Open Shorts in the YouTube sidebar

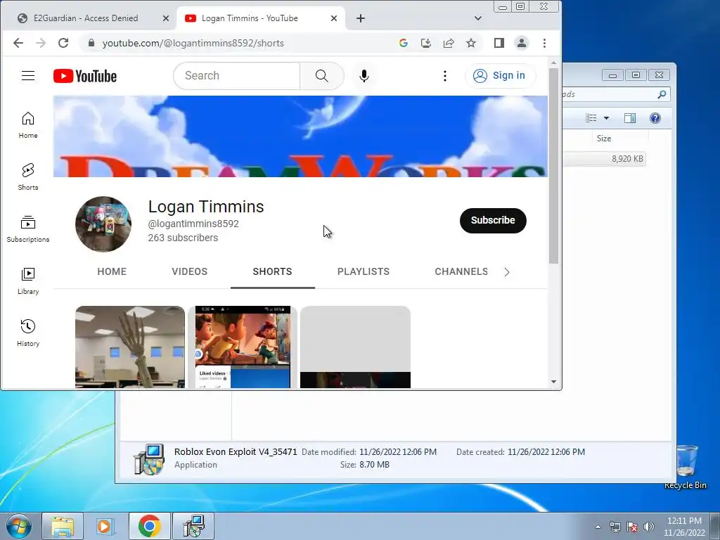(28, 176)
